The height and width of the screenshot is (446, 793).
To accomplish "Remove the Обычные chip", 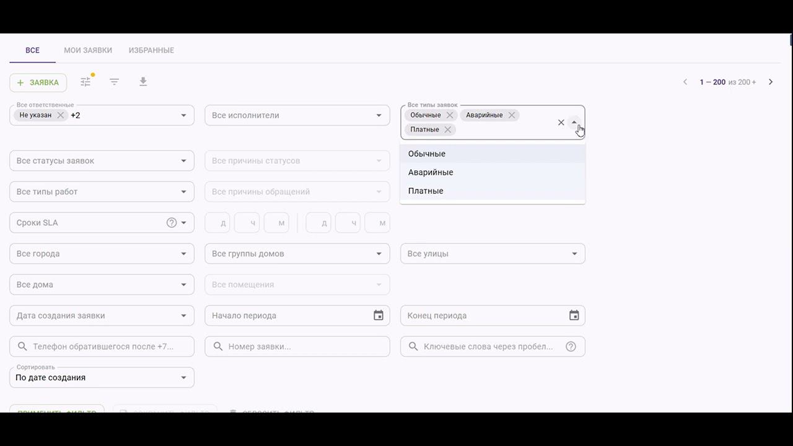I will point(450,115).
